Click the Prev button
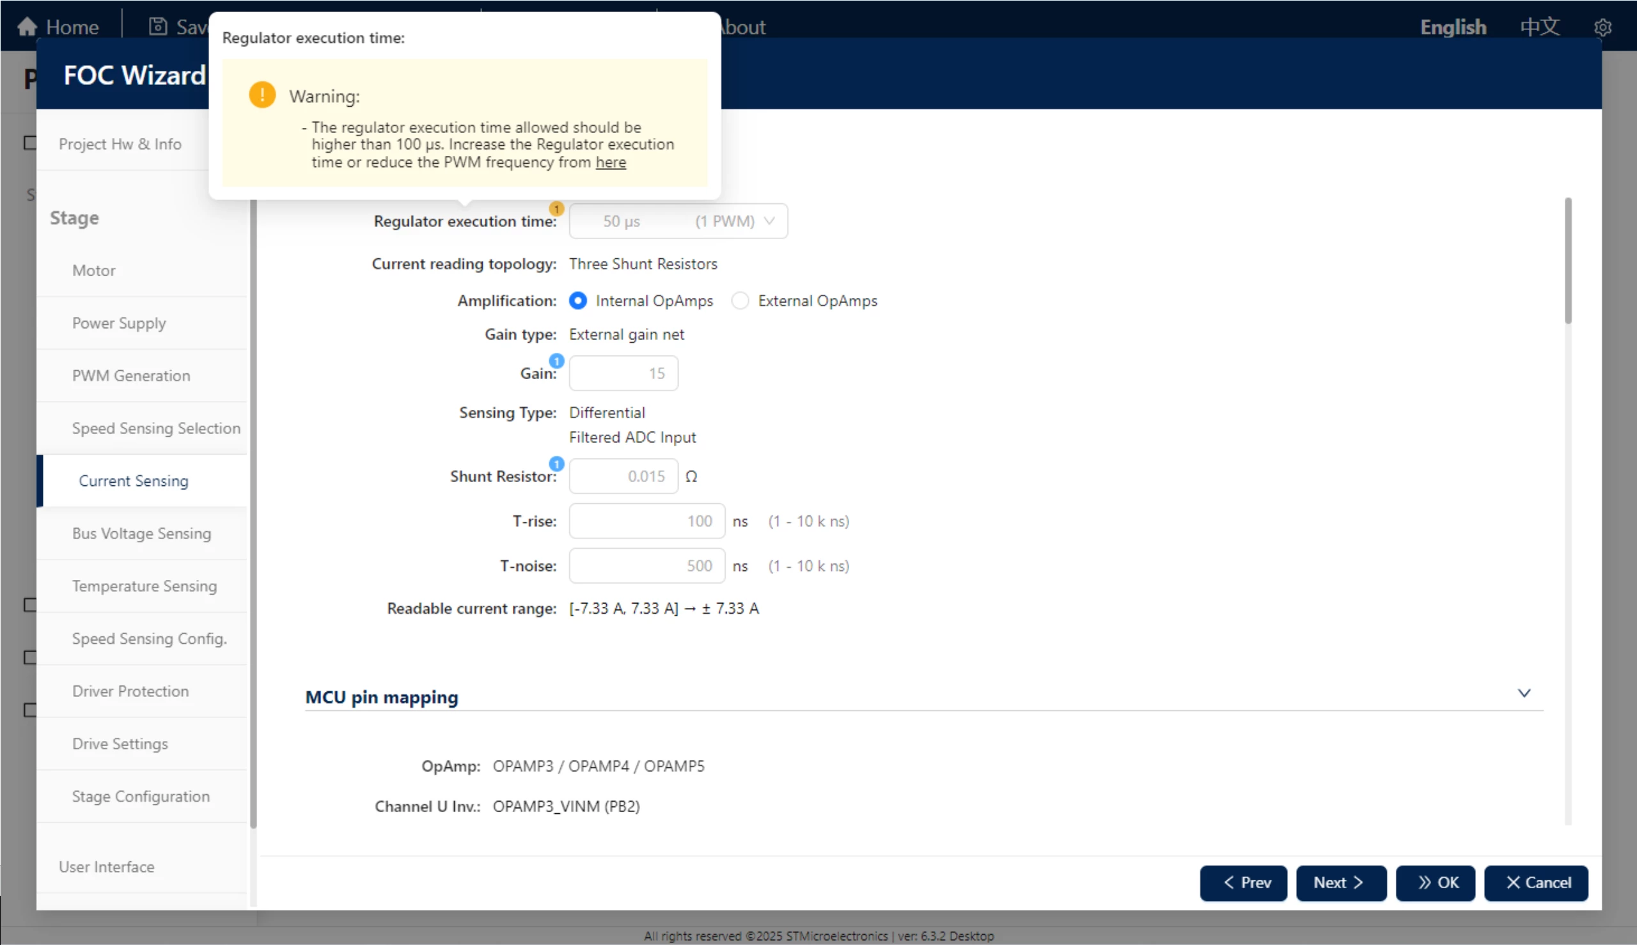 [1243, 883]
